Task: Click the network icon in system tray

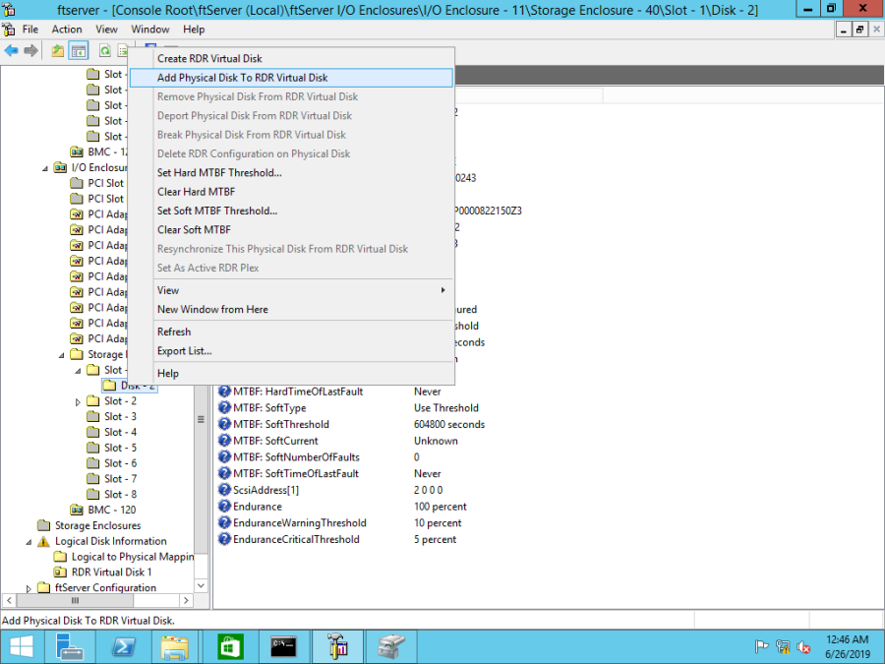Action: coord(783,647)
